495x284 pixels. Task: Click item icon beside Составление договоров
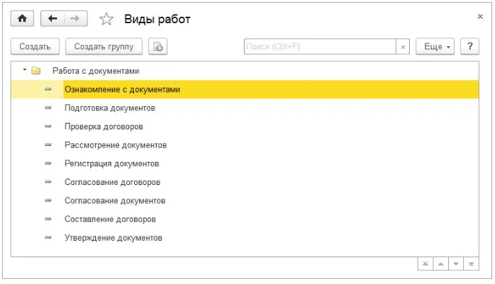click(48, 219)
